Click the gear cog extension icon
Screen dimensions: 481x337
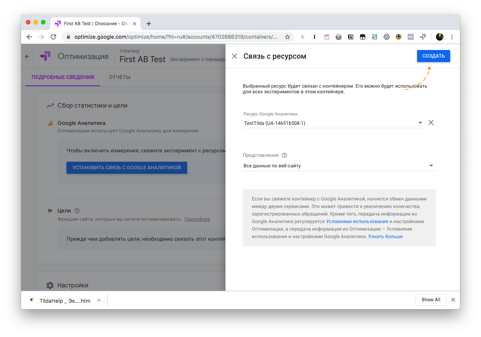pos(339,37)
